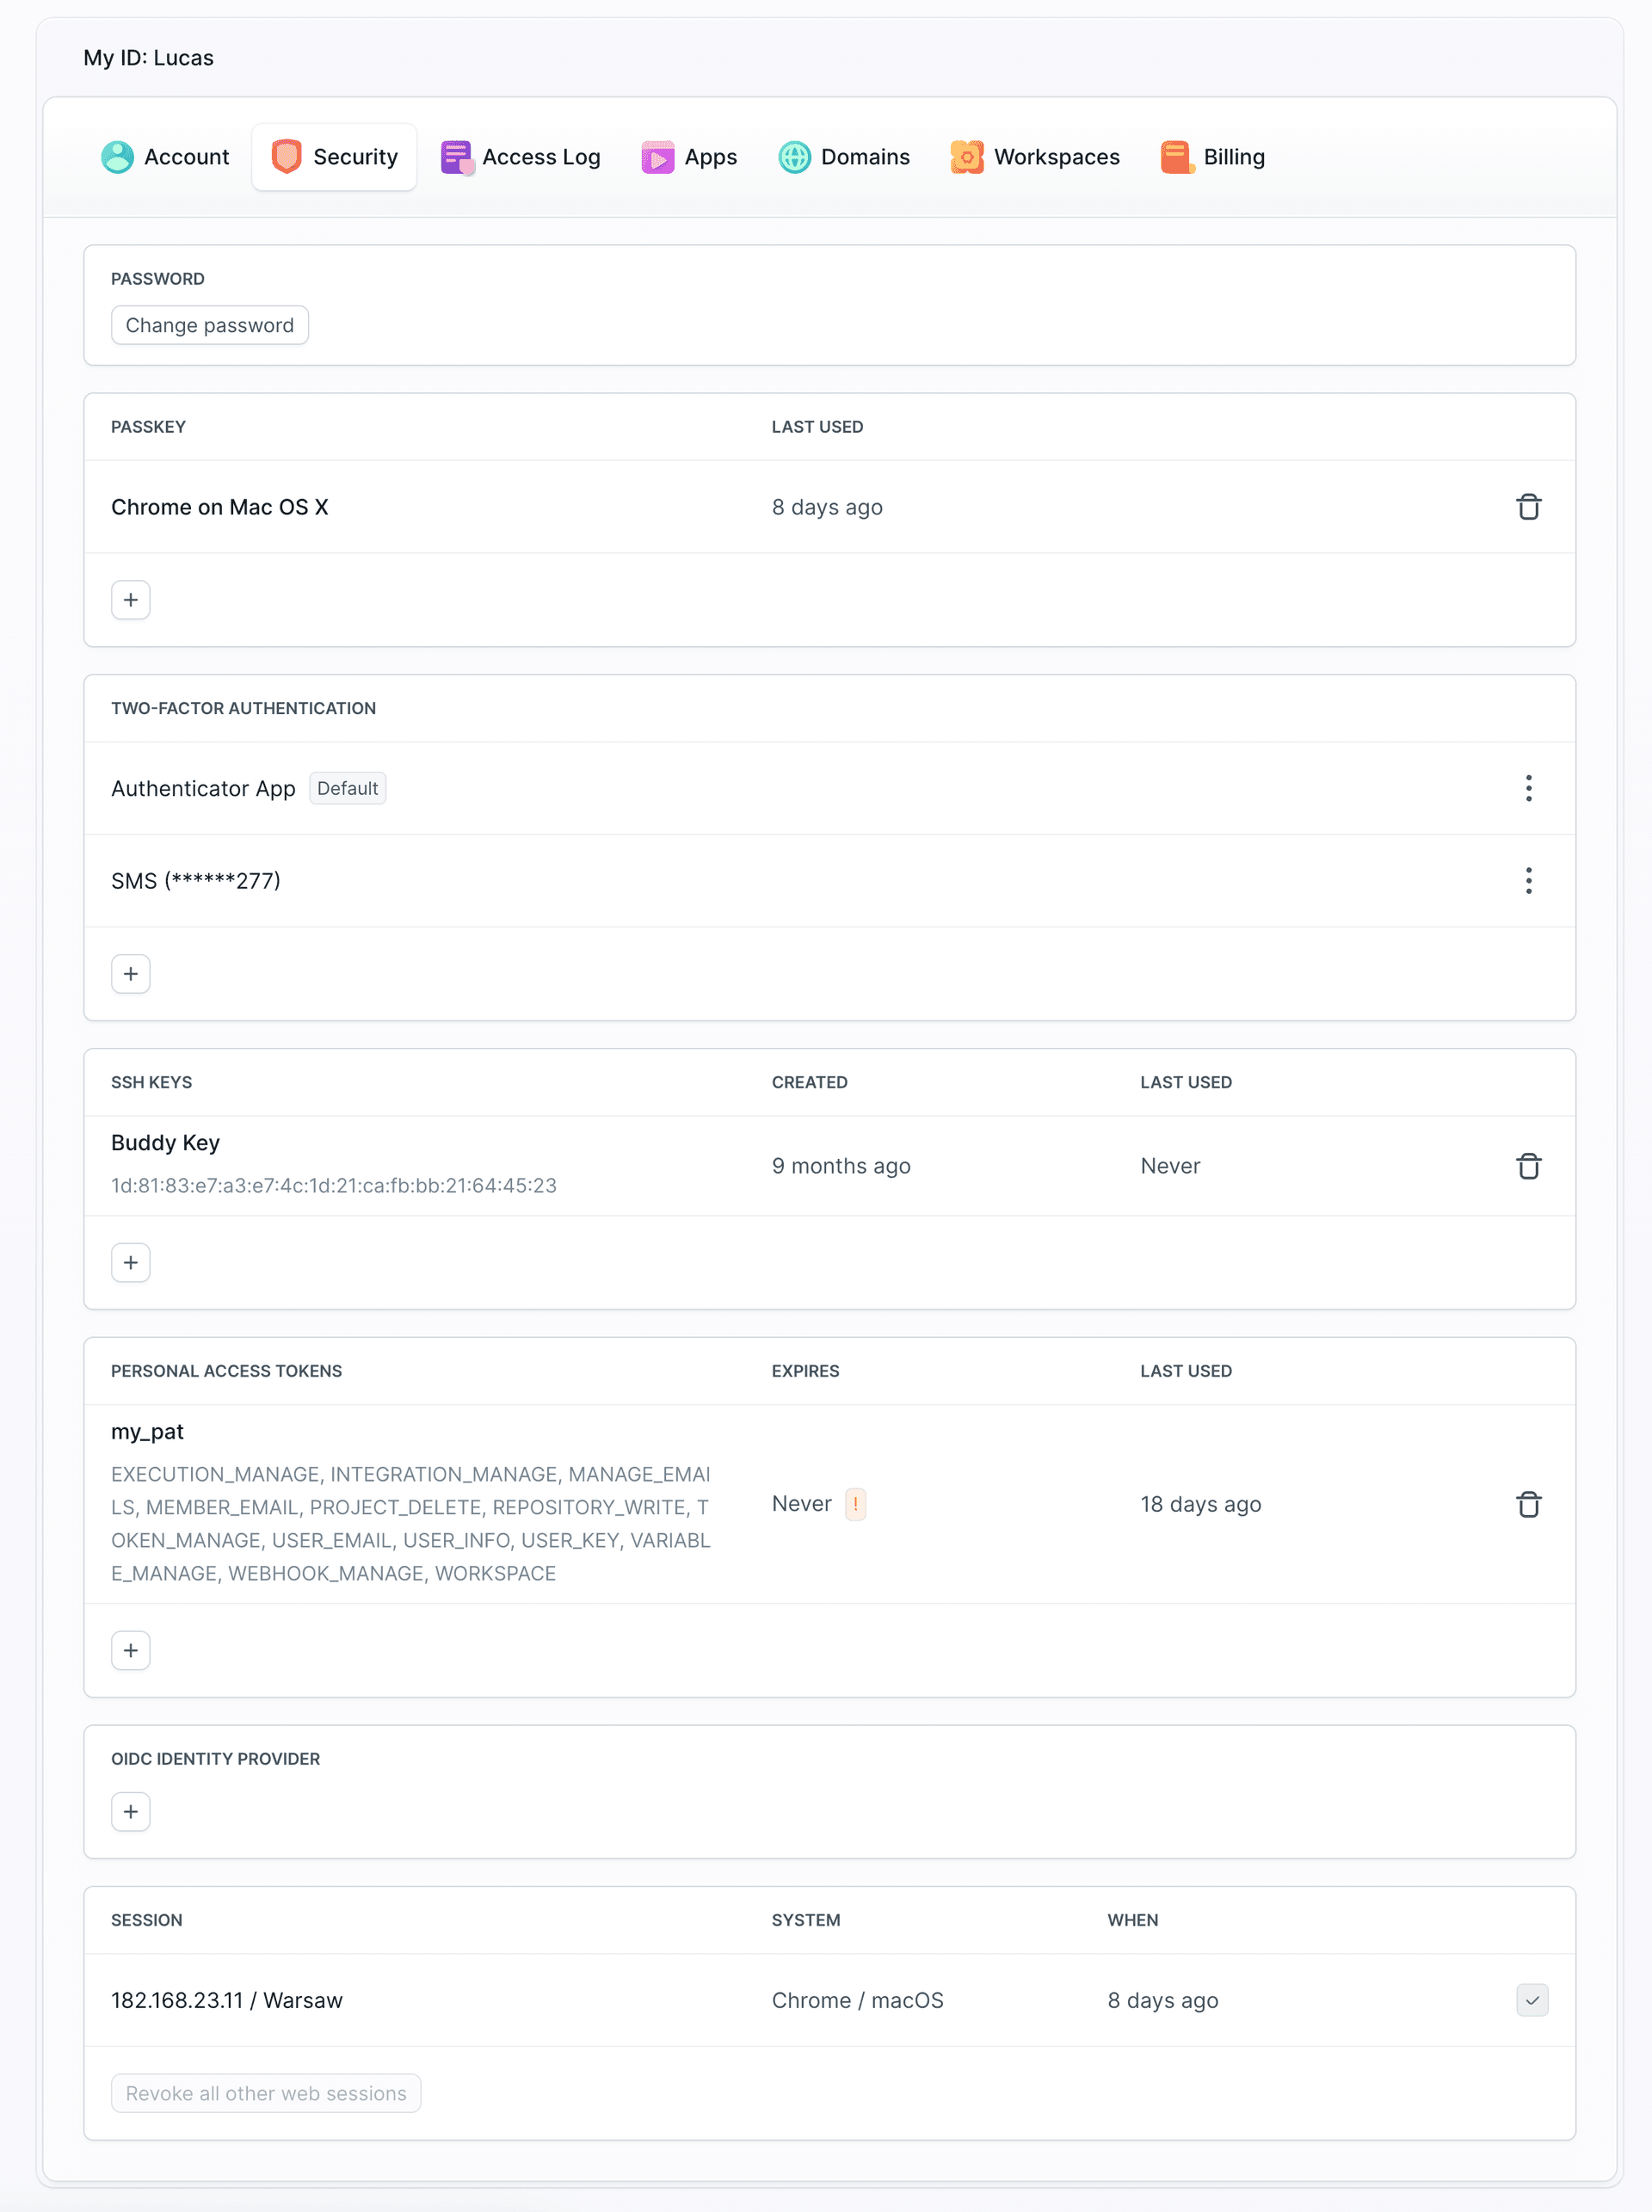
Task: Click the Workspaces gear icon
Action: (x=967, y=156)
